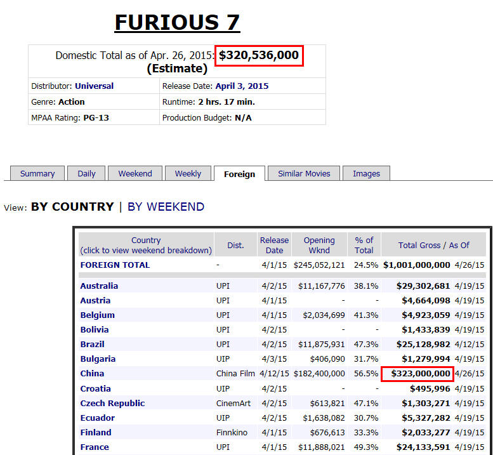Open Croatia weekend breakdown

[x=95, y=388]
